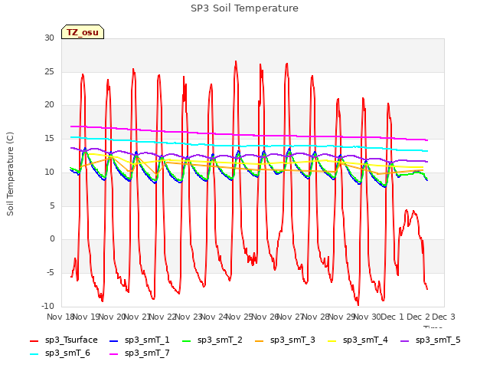Click the SP3 Soil Temperature chart title

244,8
